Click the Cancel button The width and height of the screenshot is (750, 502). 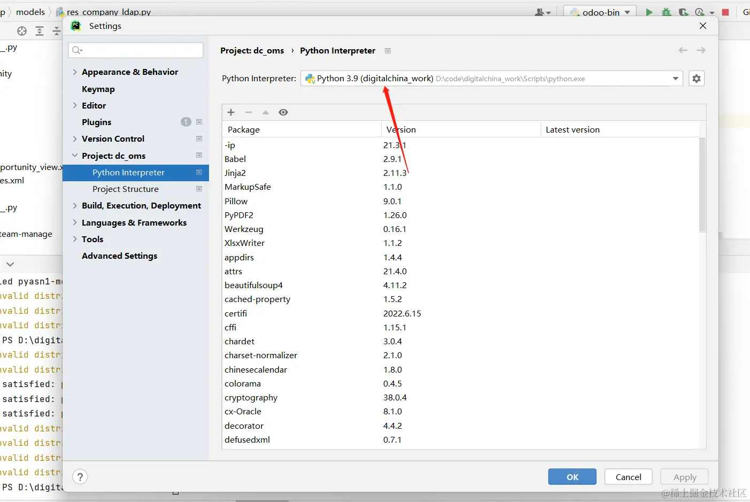point(629,477)
